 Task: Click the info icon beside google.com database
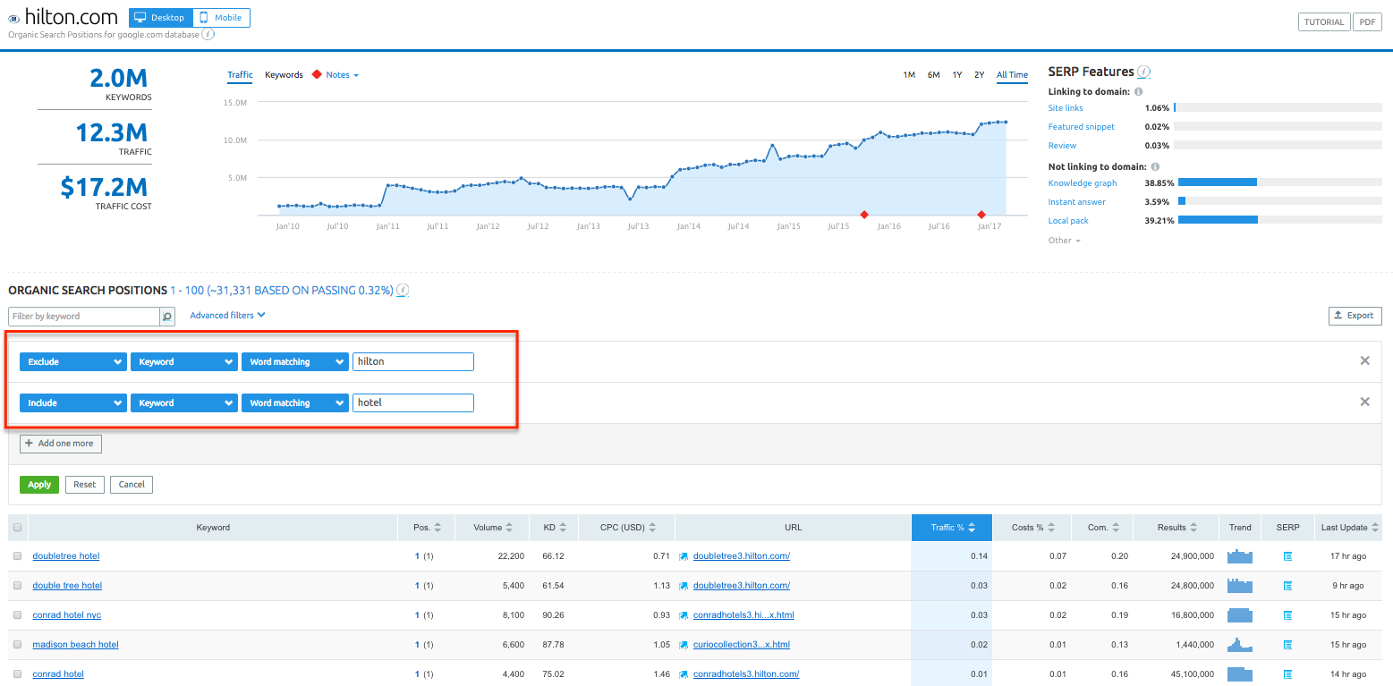[x=208, y=34]
